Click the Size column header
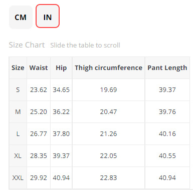The image size is (193, 190). pyautogui.click(x=18, y=67)
